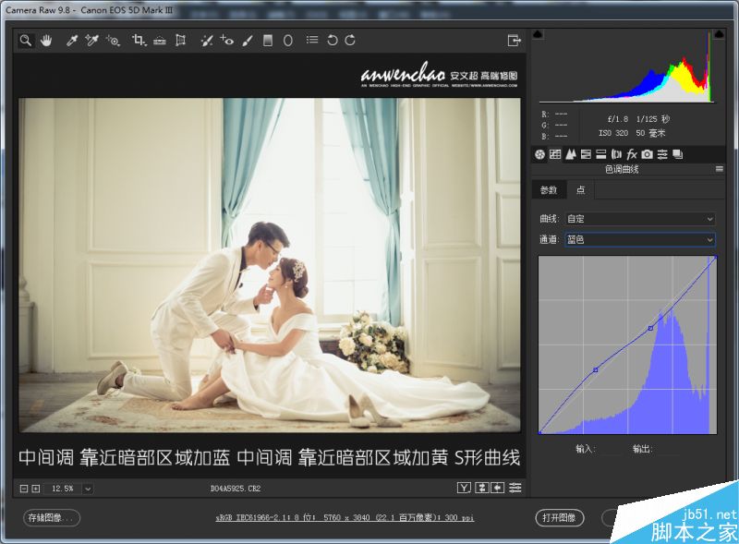Viewport: 739px width, 544px height.
Task: Open the 12.5% zoom level dropdown
Action: [88, 489]
